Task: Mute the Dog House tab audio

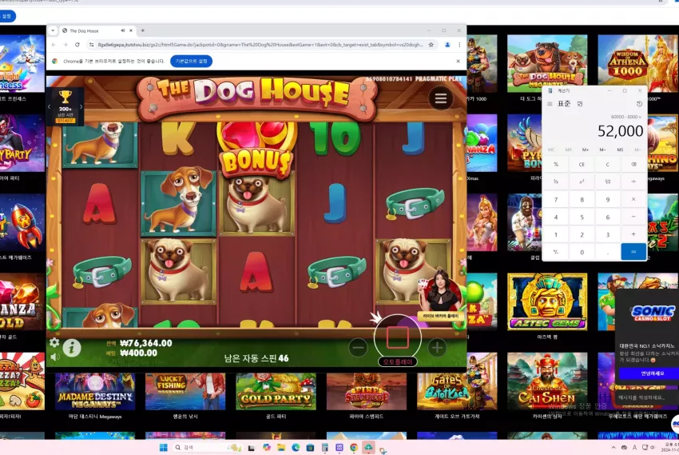Action: [122, 30]
